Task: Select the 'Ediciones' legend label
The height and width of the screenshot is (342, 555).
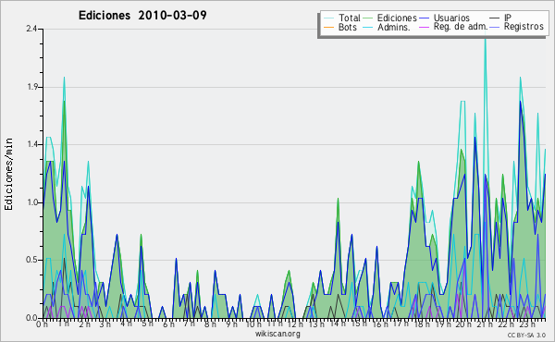Action: [x=397, y=18]
